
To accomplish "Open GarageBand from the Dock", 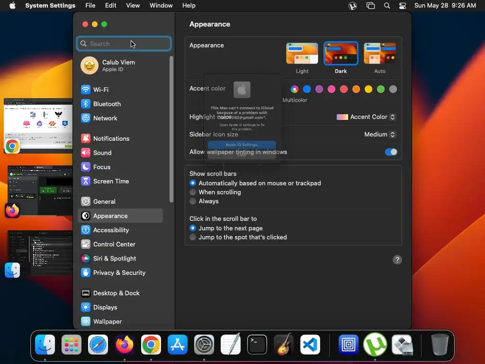I will [x=284, y=345].
